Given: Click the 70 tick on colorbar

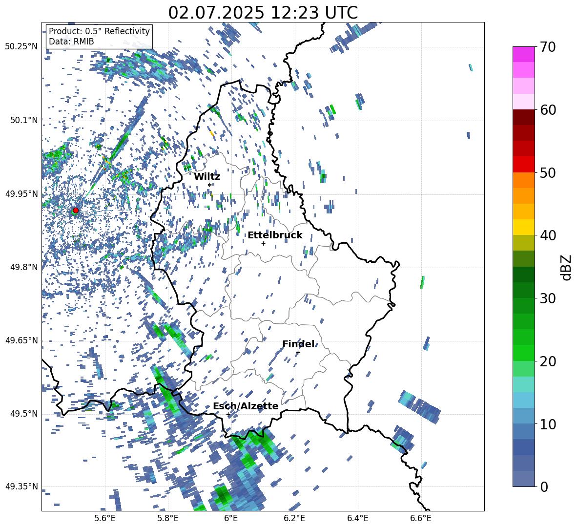Looking at the screenshot, I should point(548,47).
